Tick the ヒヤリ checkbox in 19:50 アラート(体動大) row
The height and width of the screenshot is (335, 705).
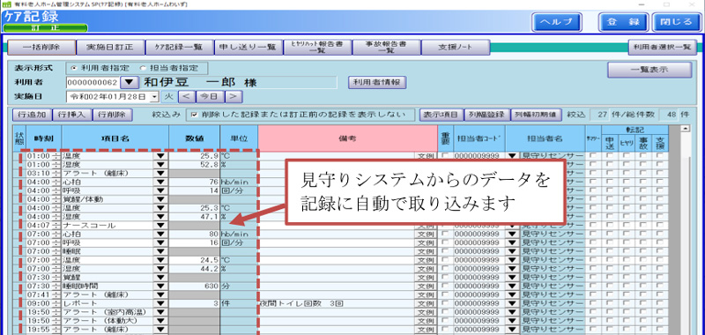[x=627, y=321]
